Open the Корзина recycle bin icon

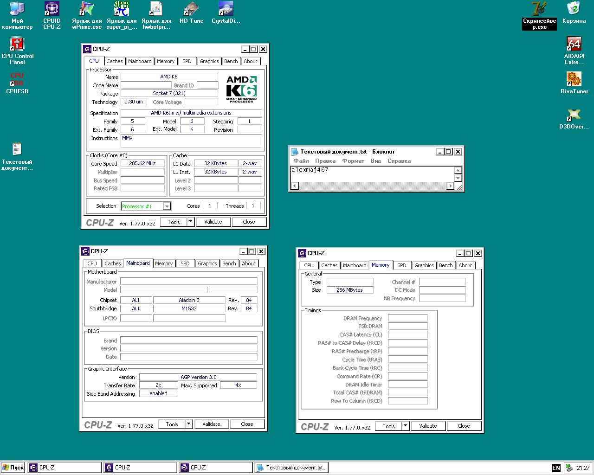[574, 13]
